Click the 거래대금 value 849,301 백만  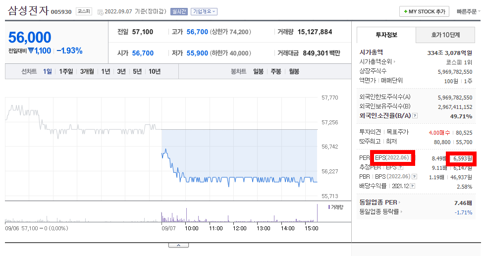322,53
